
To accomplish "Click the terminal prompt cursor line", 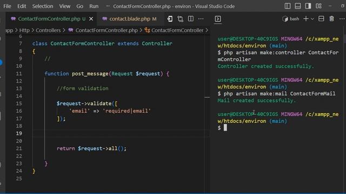I will [x=222, y=128].
